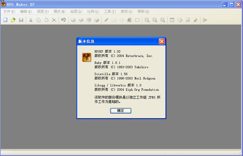This screenshot has height=156, width=243.
Task: Click the RPG Maker XP title bar icon
Action: click(3, 4)
